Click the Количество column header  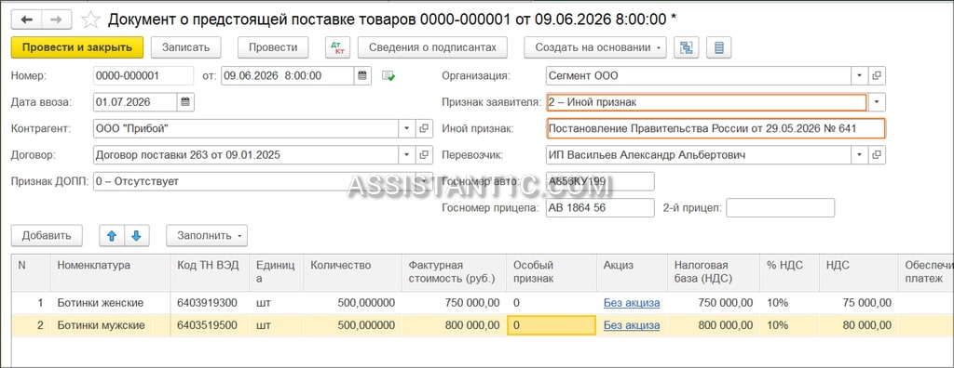click(353, 272)
